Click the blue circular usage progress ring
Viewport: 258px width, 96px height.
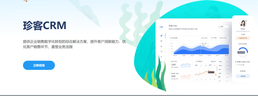point(243,52)
